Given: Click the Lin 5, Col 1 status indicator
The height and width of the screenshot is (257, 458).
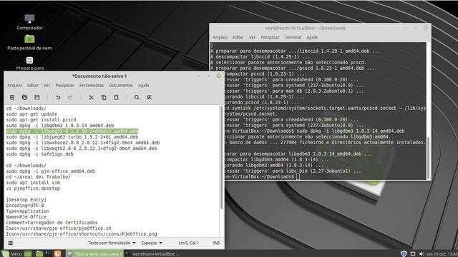Looking at the screenshot, I should 189,243.
